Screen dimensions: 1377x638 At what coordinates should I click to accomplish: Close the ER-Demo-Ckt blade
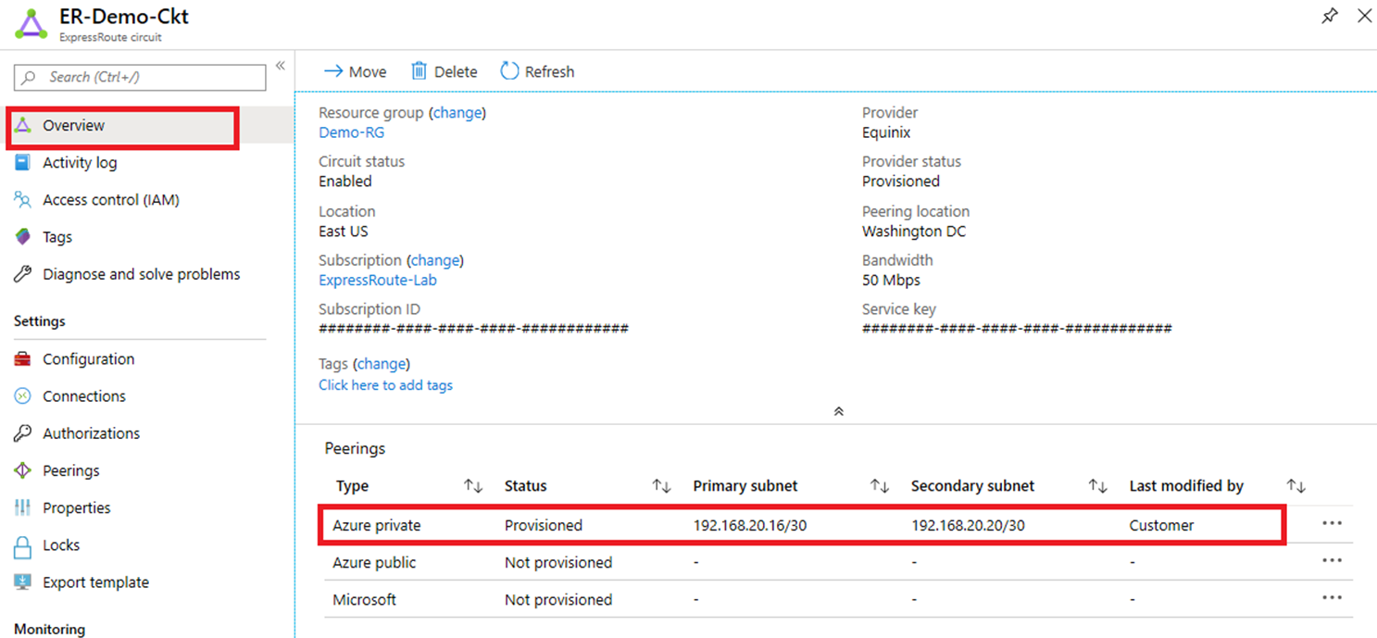click(1364, 16)
